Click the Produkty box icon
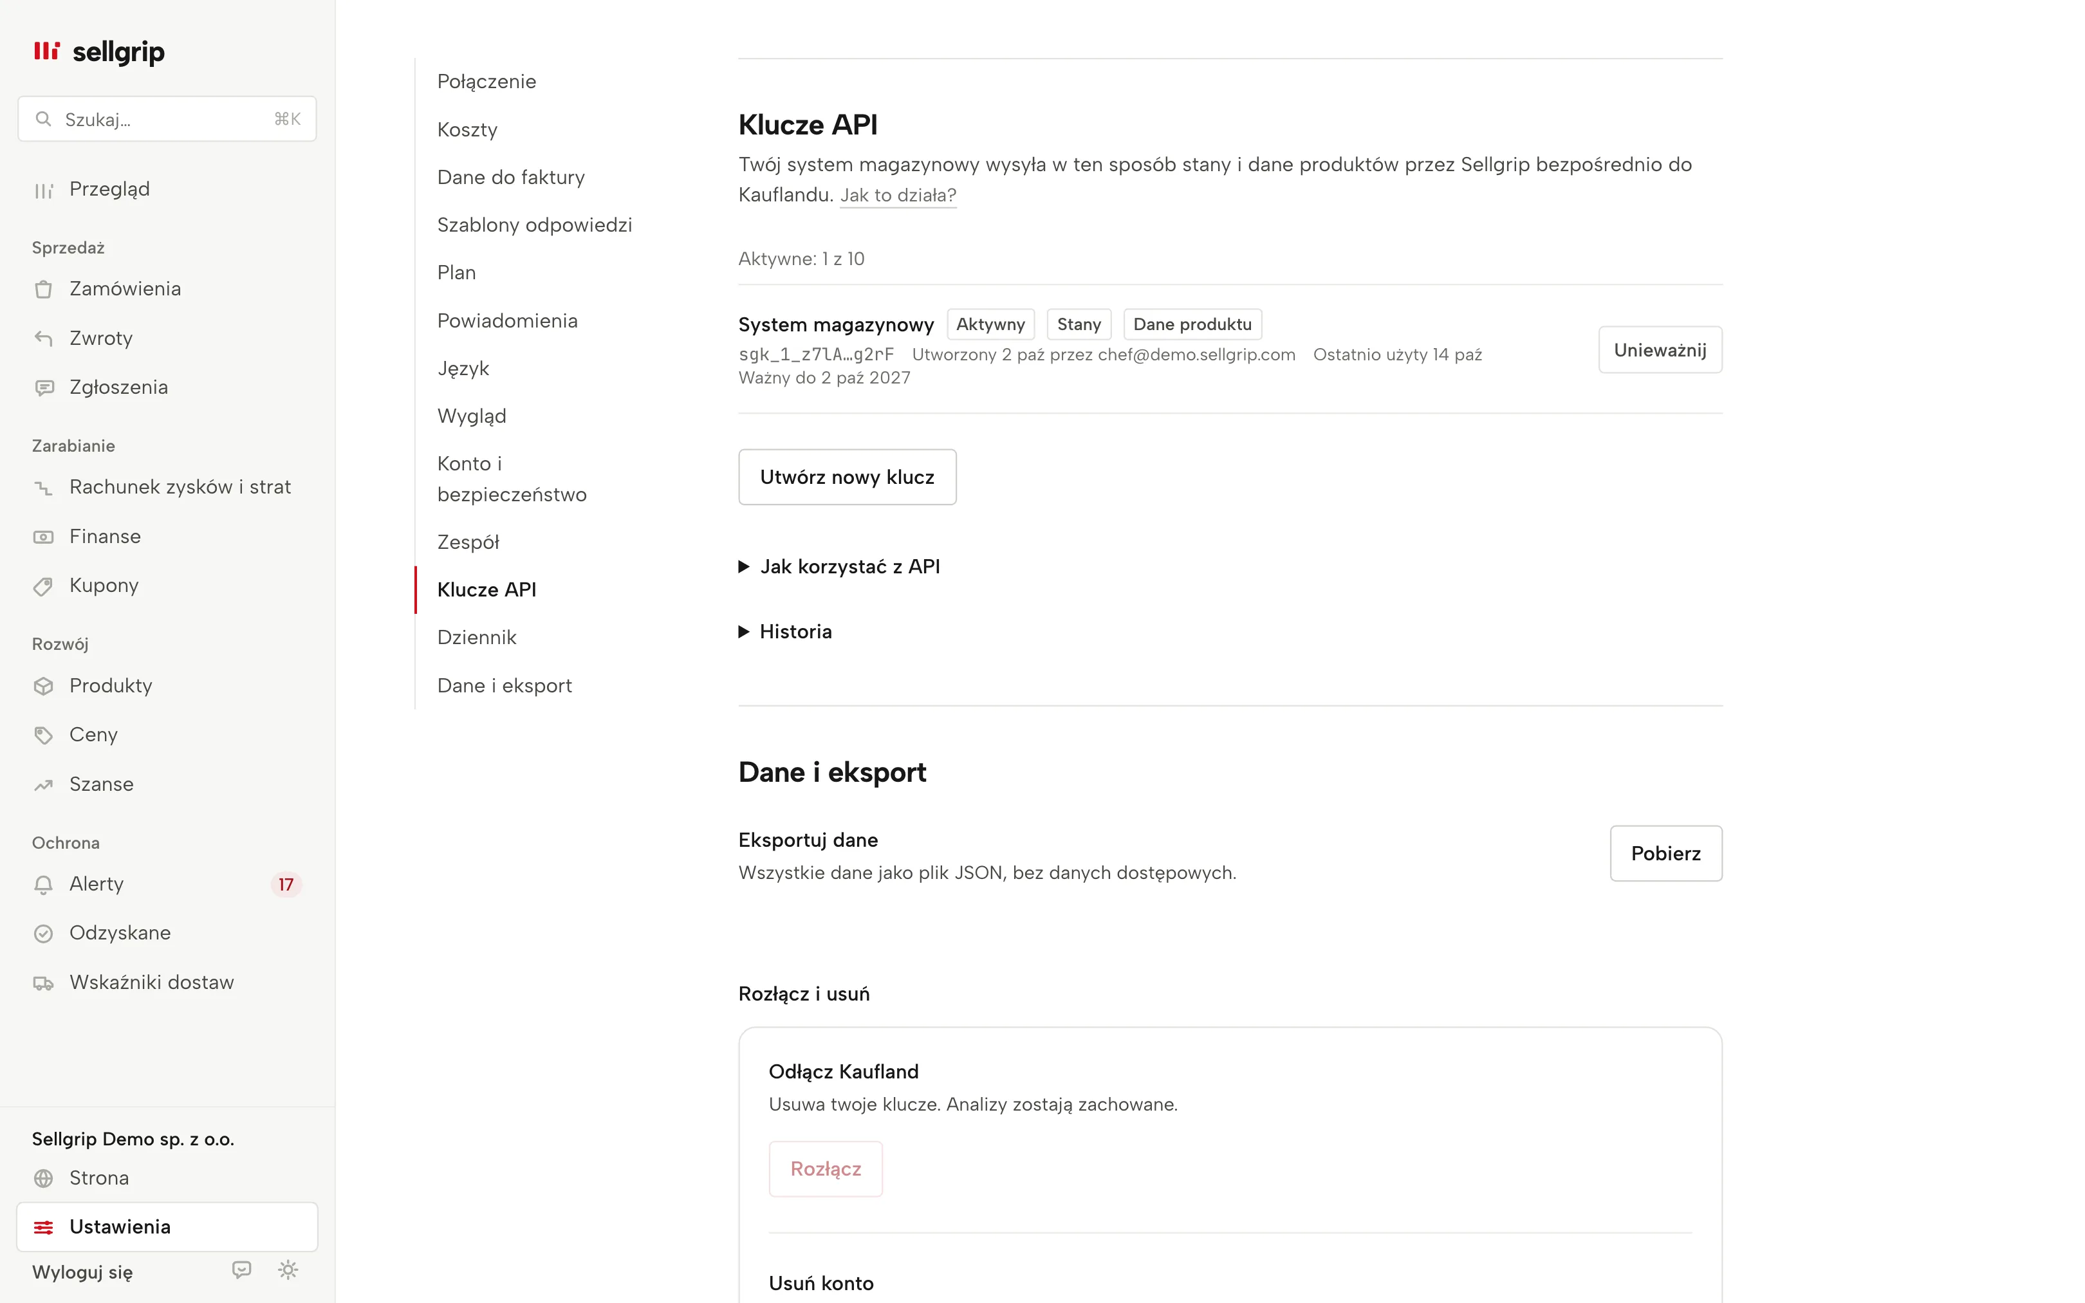Screen dimensions: 2085x1303 [x=43, y=686]
